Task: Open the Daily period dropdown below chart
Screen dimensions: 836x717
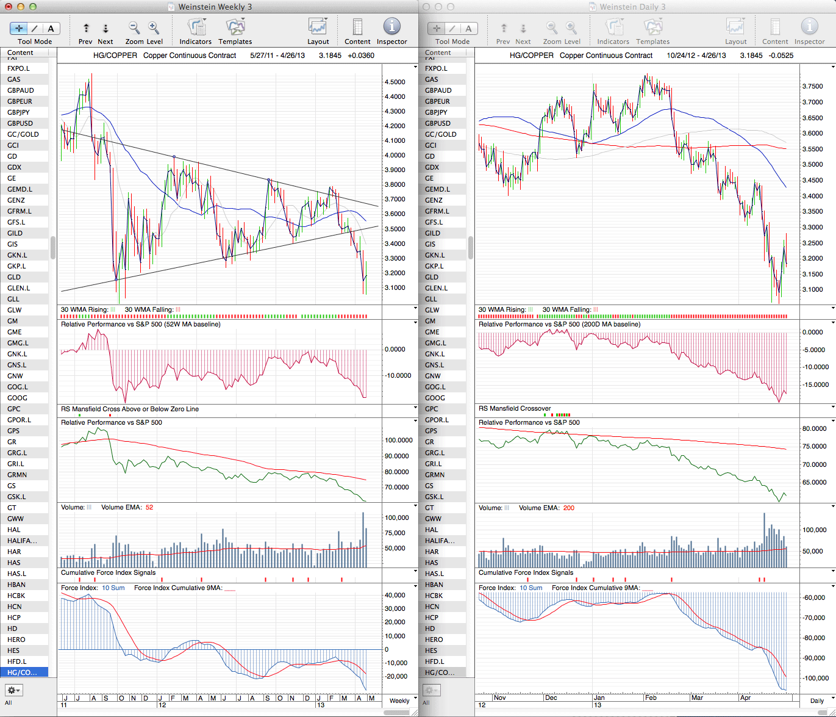Action: coord(832,698)
